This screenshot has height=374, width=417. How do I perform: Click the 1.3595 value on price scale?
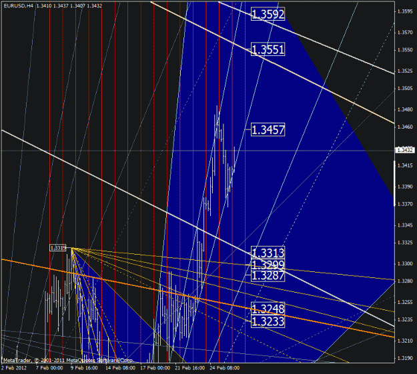(x=405, y=11)
